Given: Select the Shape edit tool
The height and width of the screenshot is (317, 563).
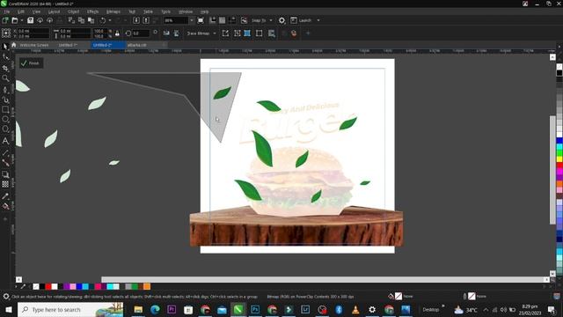Looking at the screenshot, I should (x=5, y=56).
